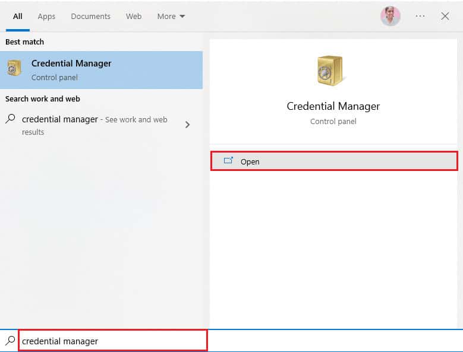463x352 pixels.
Task: Click the gold safe icon in best match
Action: (14, 68)
